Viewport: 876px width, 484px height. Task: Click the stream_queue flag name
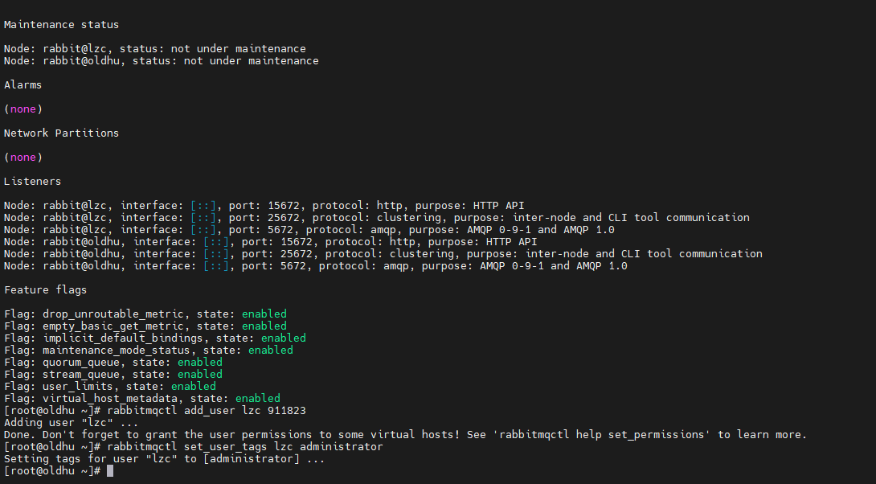(81, 374)
